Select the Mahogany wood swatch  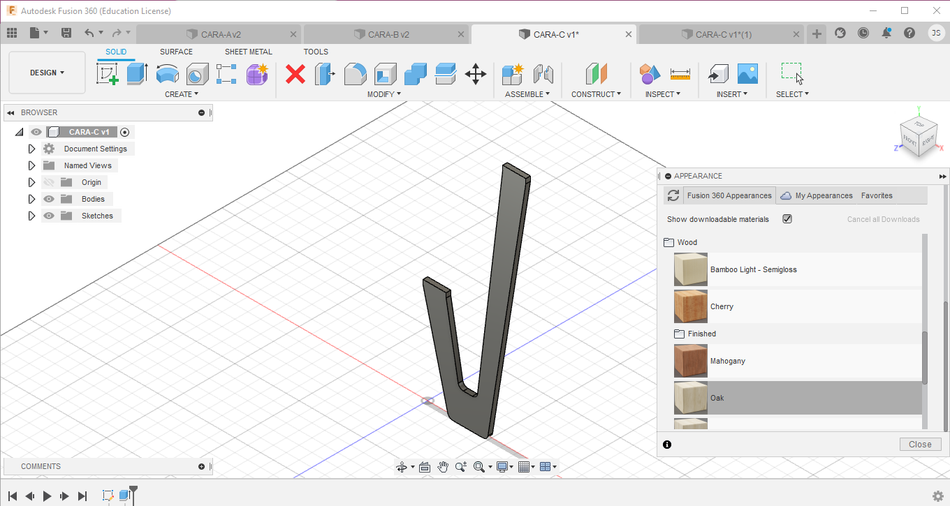pyautogui.click(x=691, y=361)
